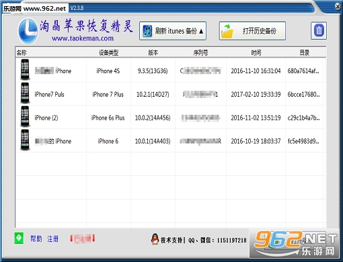This screenshot has height=262, width=343.
Task: Sort by the 名称 column header
Action: 22,52
